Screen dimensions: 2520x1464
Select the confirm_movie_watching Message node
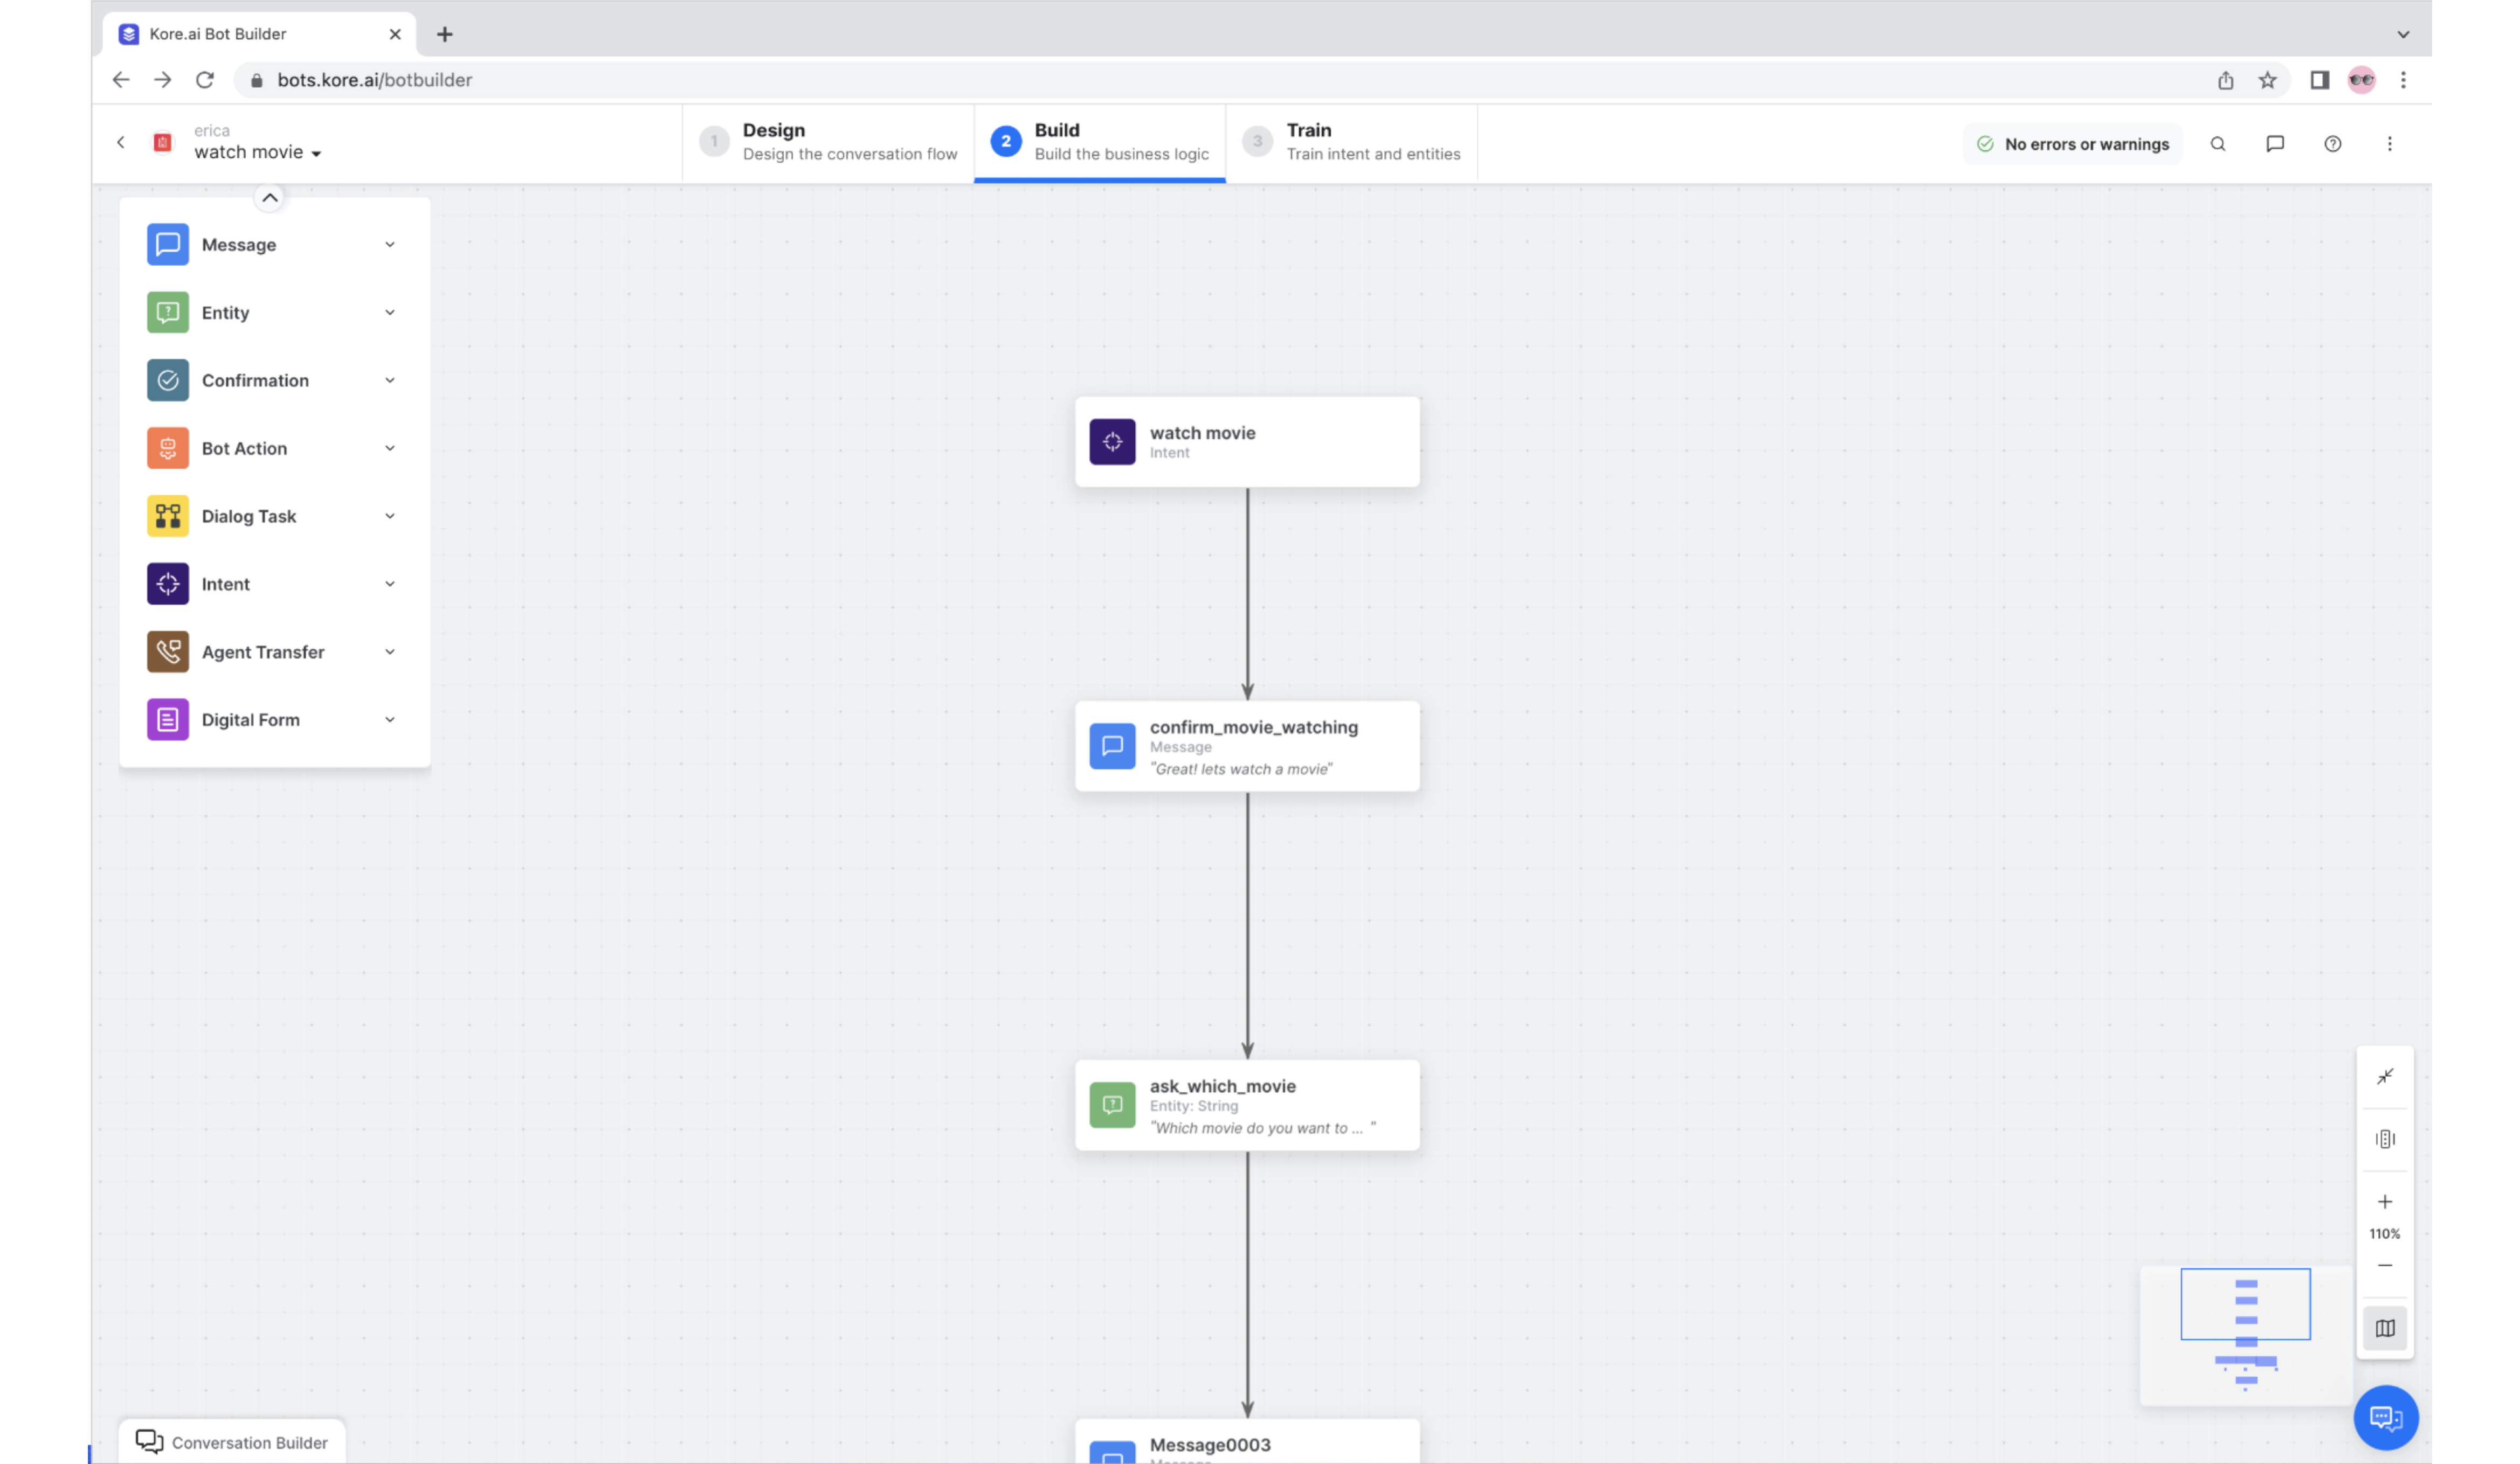click(1247, 746)
